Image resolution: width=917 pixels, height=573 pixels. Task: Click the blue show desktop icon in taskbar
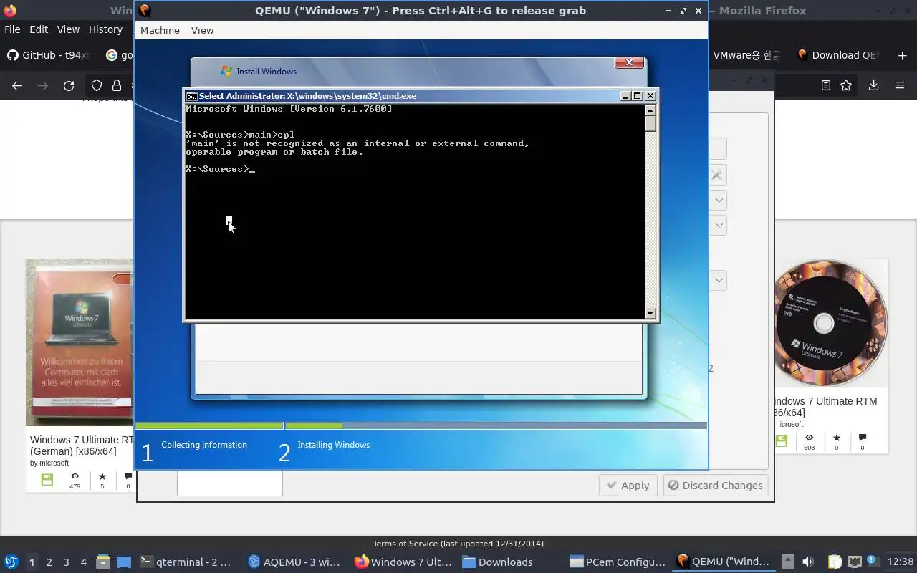coord(124,562)
